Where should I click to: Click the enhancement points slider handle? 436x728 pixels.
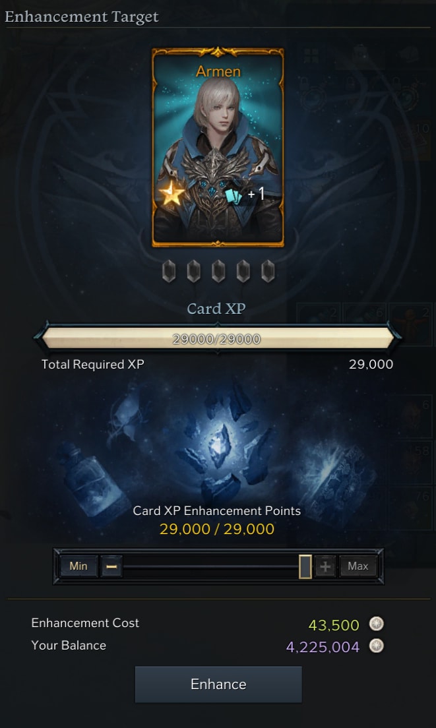point(305,566)
